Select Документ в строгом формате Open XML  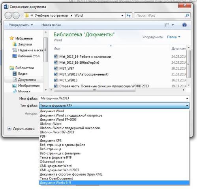[x=114, y=174]
